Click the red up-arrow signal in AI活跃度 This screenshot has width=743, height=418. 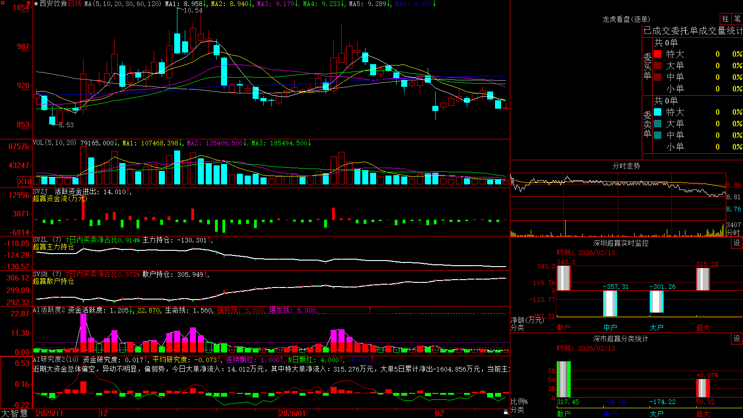click(x=370, y=309)
